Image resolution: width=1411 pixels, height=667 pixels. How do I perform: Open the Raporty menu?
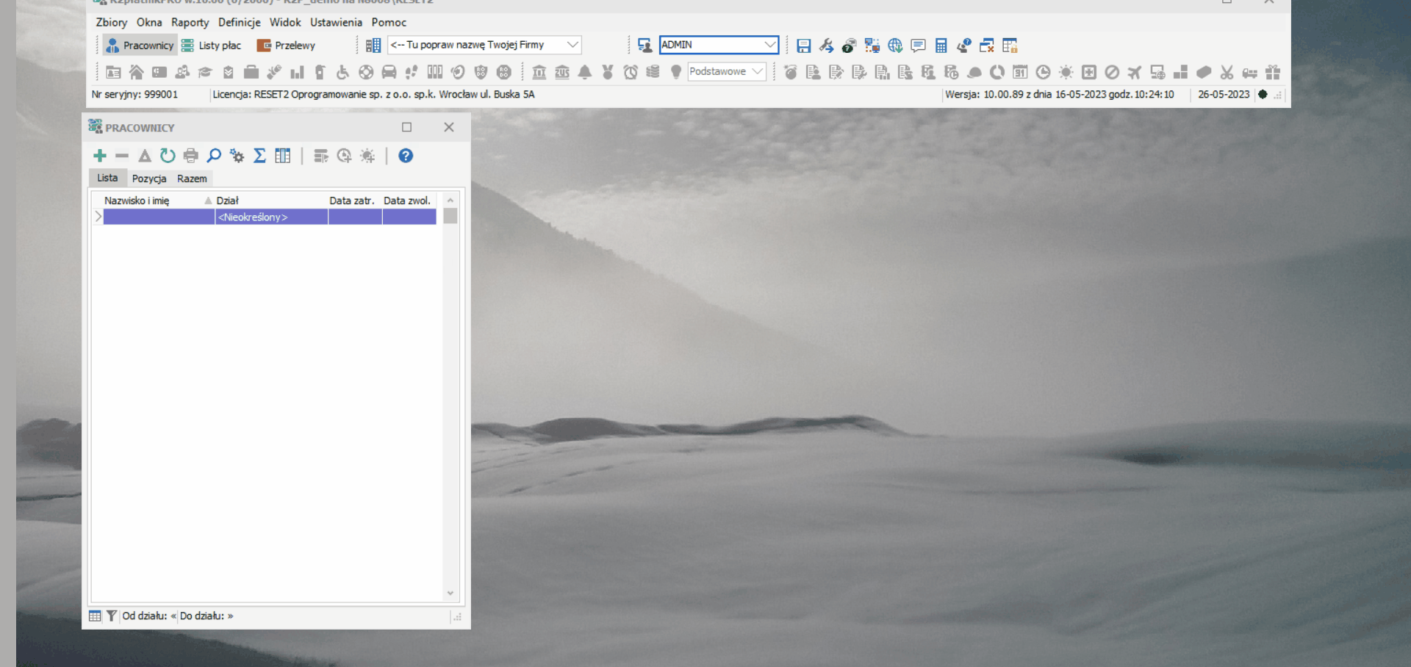pos(190,23)
